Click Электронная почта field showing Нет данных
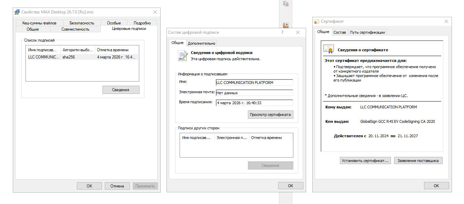 (x=254, y=93)
